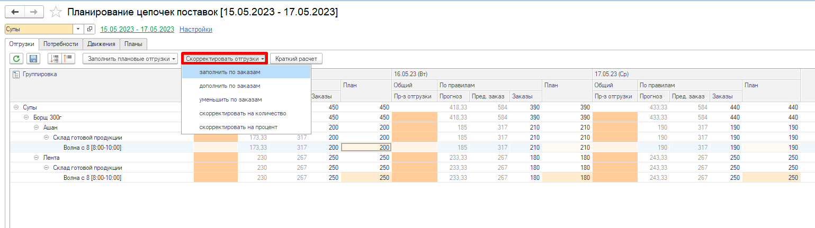
Task: Open the Заполнить плановые отгрузки dropdown
Action: click(130, 59)
